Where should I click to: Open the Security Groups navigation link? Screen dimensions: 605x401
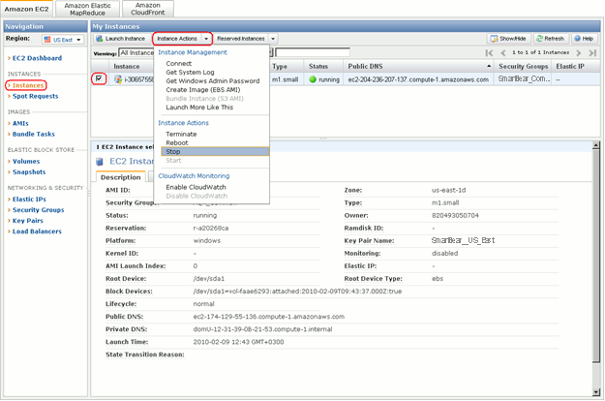pos(38,210)
